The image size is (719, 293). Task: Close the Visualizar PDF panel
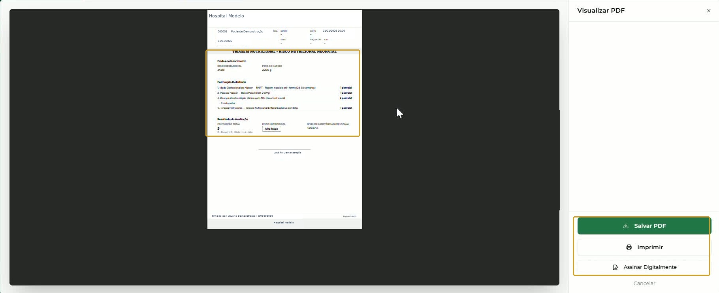[x=709, y=11]
